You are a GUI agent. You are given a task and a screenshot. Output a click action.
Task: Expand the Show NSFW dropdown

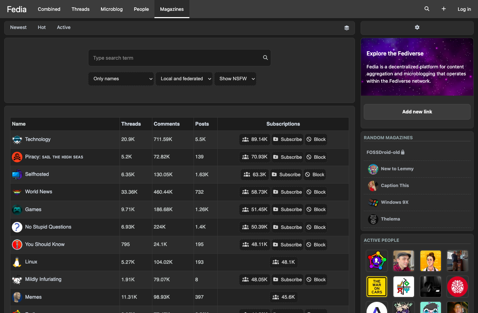[x=235, y=79]
